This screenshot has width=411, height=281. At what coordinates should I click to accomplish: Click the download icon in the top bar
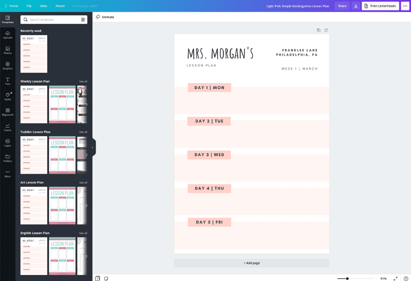click(356, 6)
